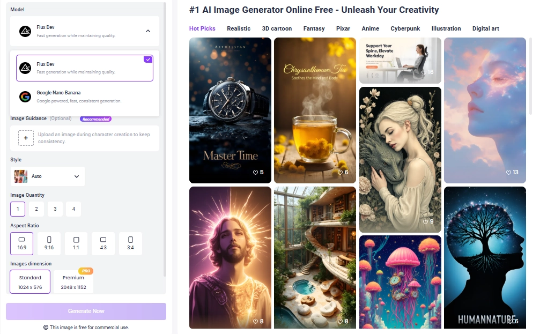Like the Chrysanthemum Tea image via its heart icon

pyautogui.click(x=340, y=173)
